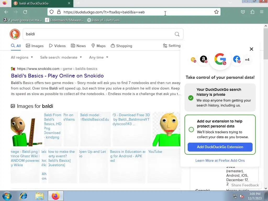Viewport: 268px width, 201px height.
Task: Click Add DuckDuckGo Extension button
Action: click(220, 147)
